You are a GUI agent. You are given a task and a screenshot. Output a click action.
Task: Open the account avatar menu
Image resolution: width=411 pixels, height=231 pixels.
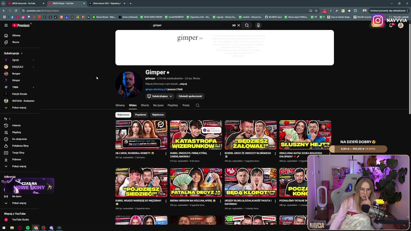click(400, 25)
